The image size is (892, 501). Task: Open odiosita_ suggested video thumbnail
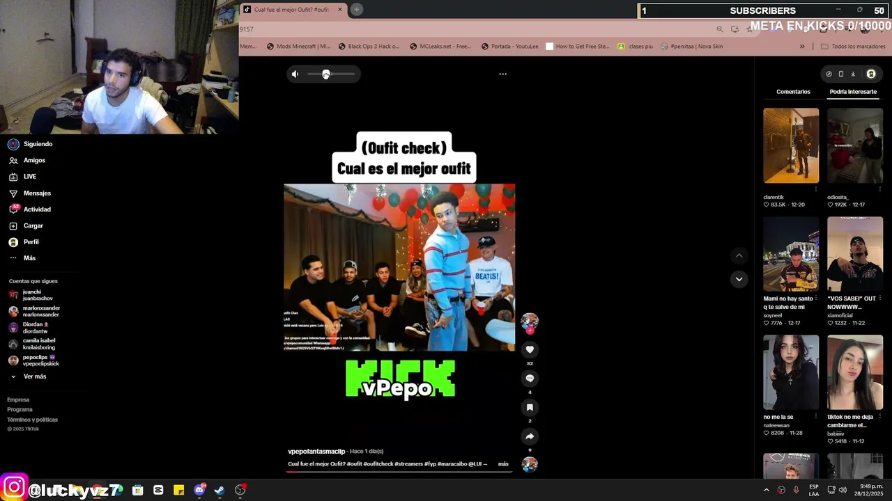pos(855,145)
